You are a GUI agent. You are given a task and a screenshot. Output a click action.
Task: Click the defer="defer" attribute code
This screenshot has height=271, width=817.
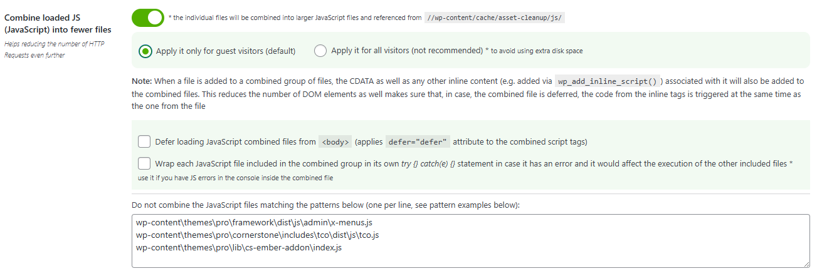coord(418,142)
